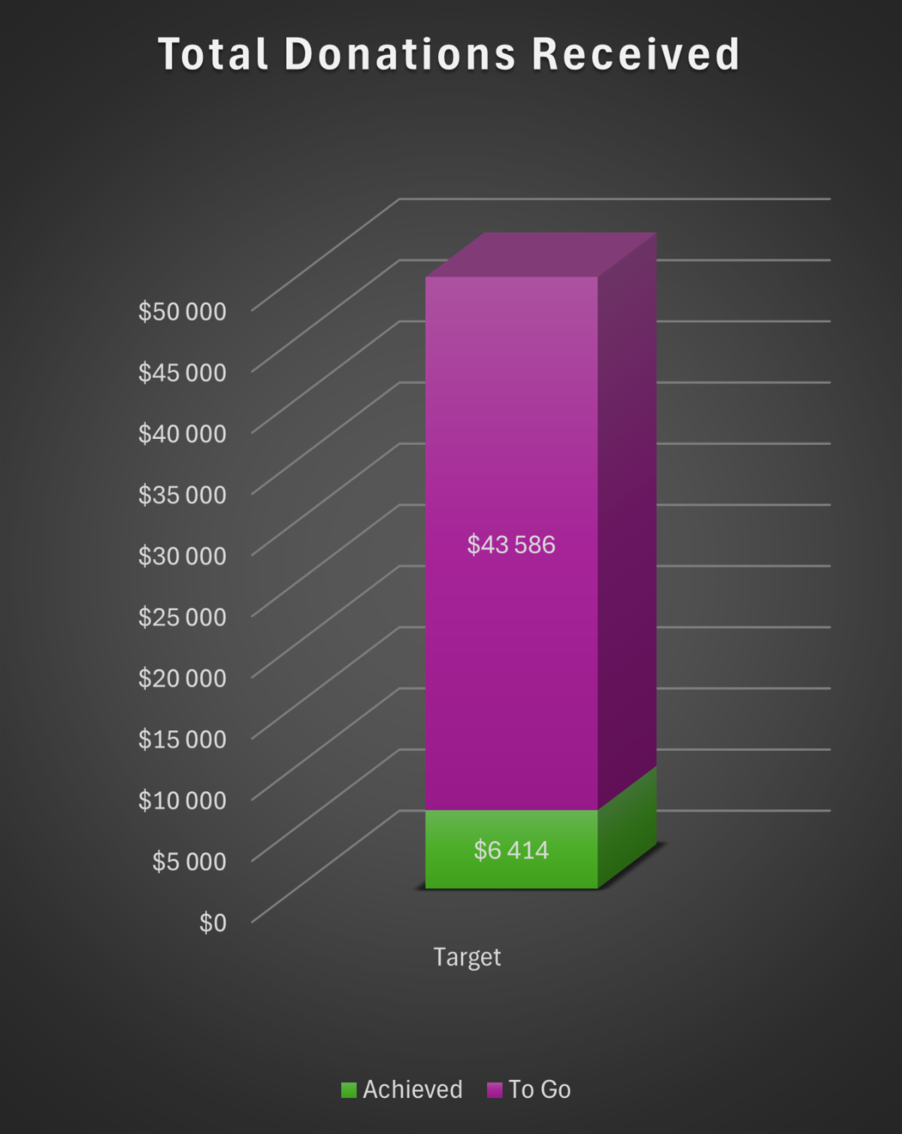
Task: Select the $43 586 data label
Action: (x=511, y=545)
